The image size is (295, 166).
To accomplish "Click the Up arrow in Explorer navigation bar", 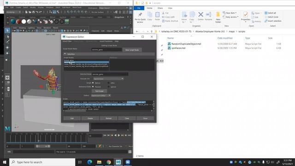I will pos(152,31).
